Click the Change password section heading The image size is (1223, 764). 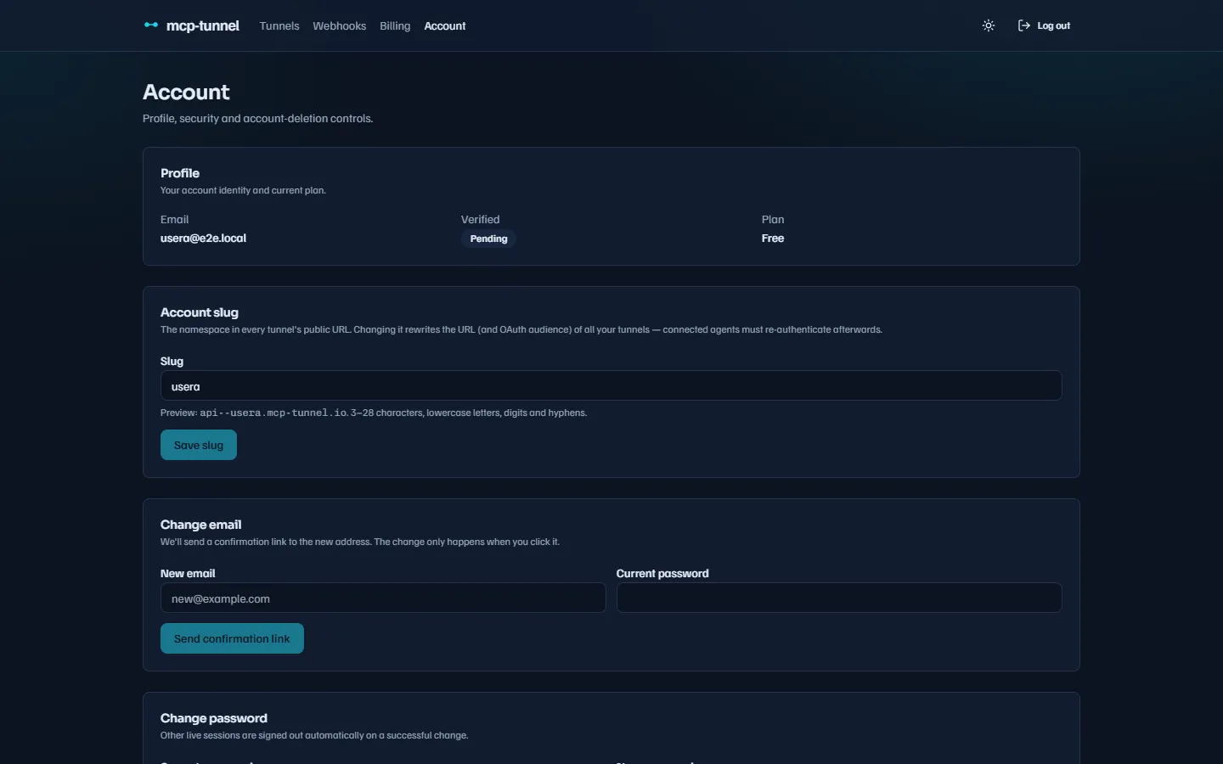tap(214, 718)
